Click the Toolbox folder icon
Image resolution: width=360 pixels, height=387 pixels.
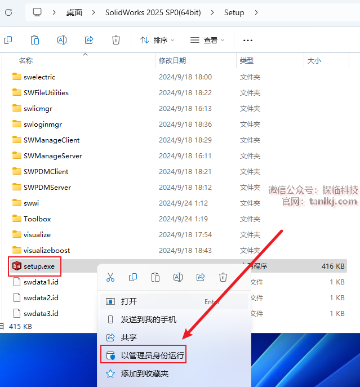click(x=17, y=219)
